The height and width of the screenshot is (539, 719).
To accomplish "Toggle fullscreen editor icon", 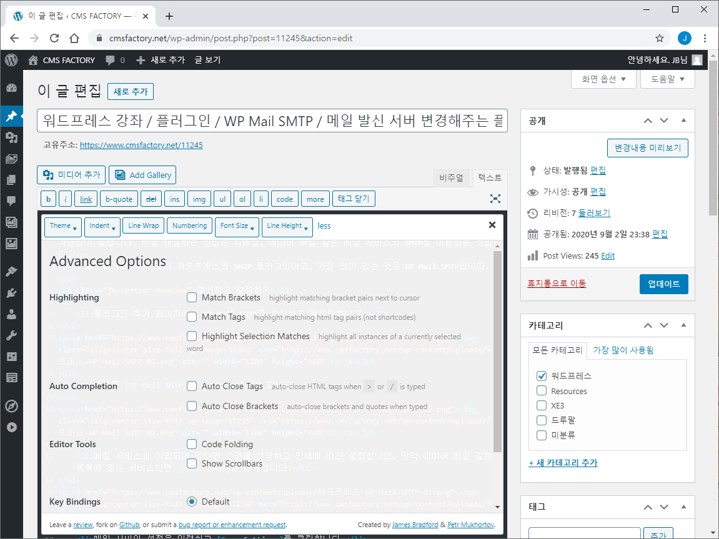I will pyautogui.click(x=495, y=199).
